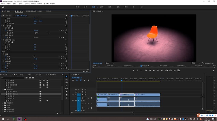Switch to the 效果 workspace tab
The width and height of the screenshot is (217, 121).
coord(110,7)
